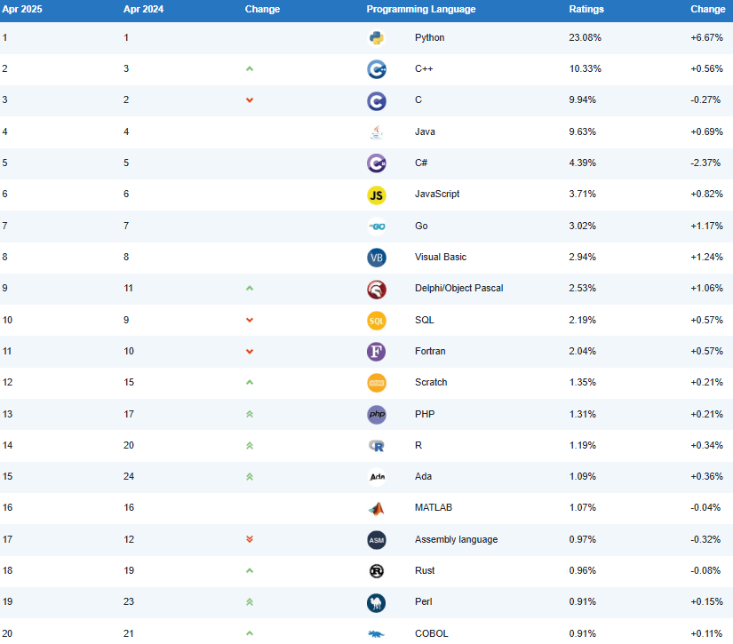Viewport: 733px width, 644px height.
Task: Click the Ratings column header
Action: click(586, 10)
